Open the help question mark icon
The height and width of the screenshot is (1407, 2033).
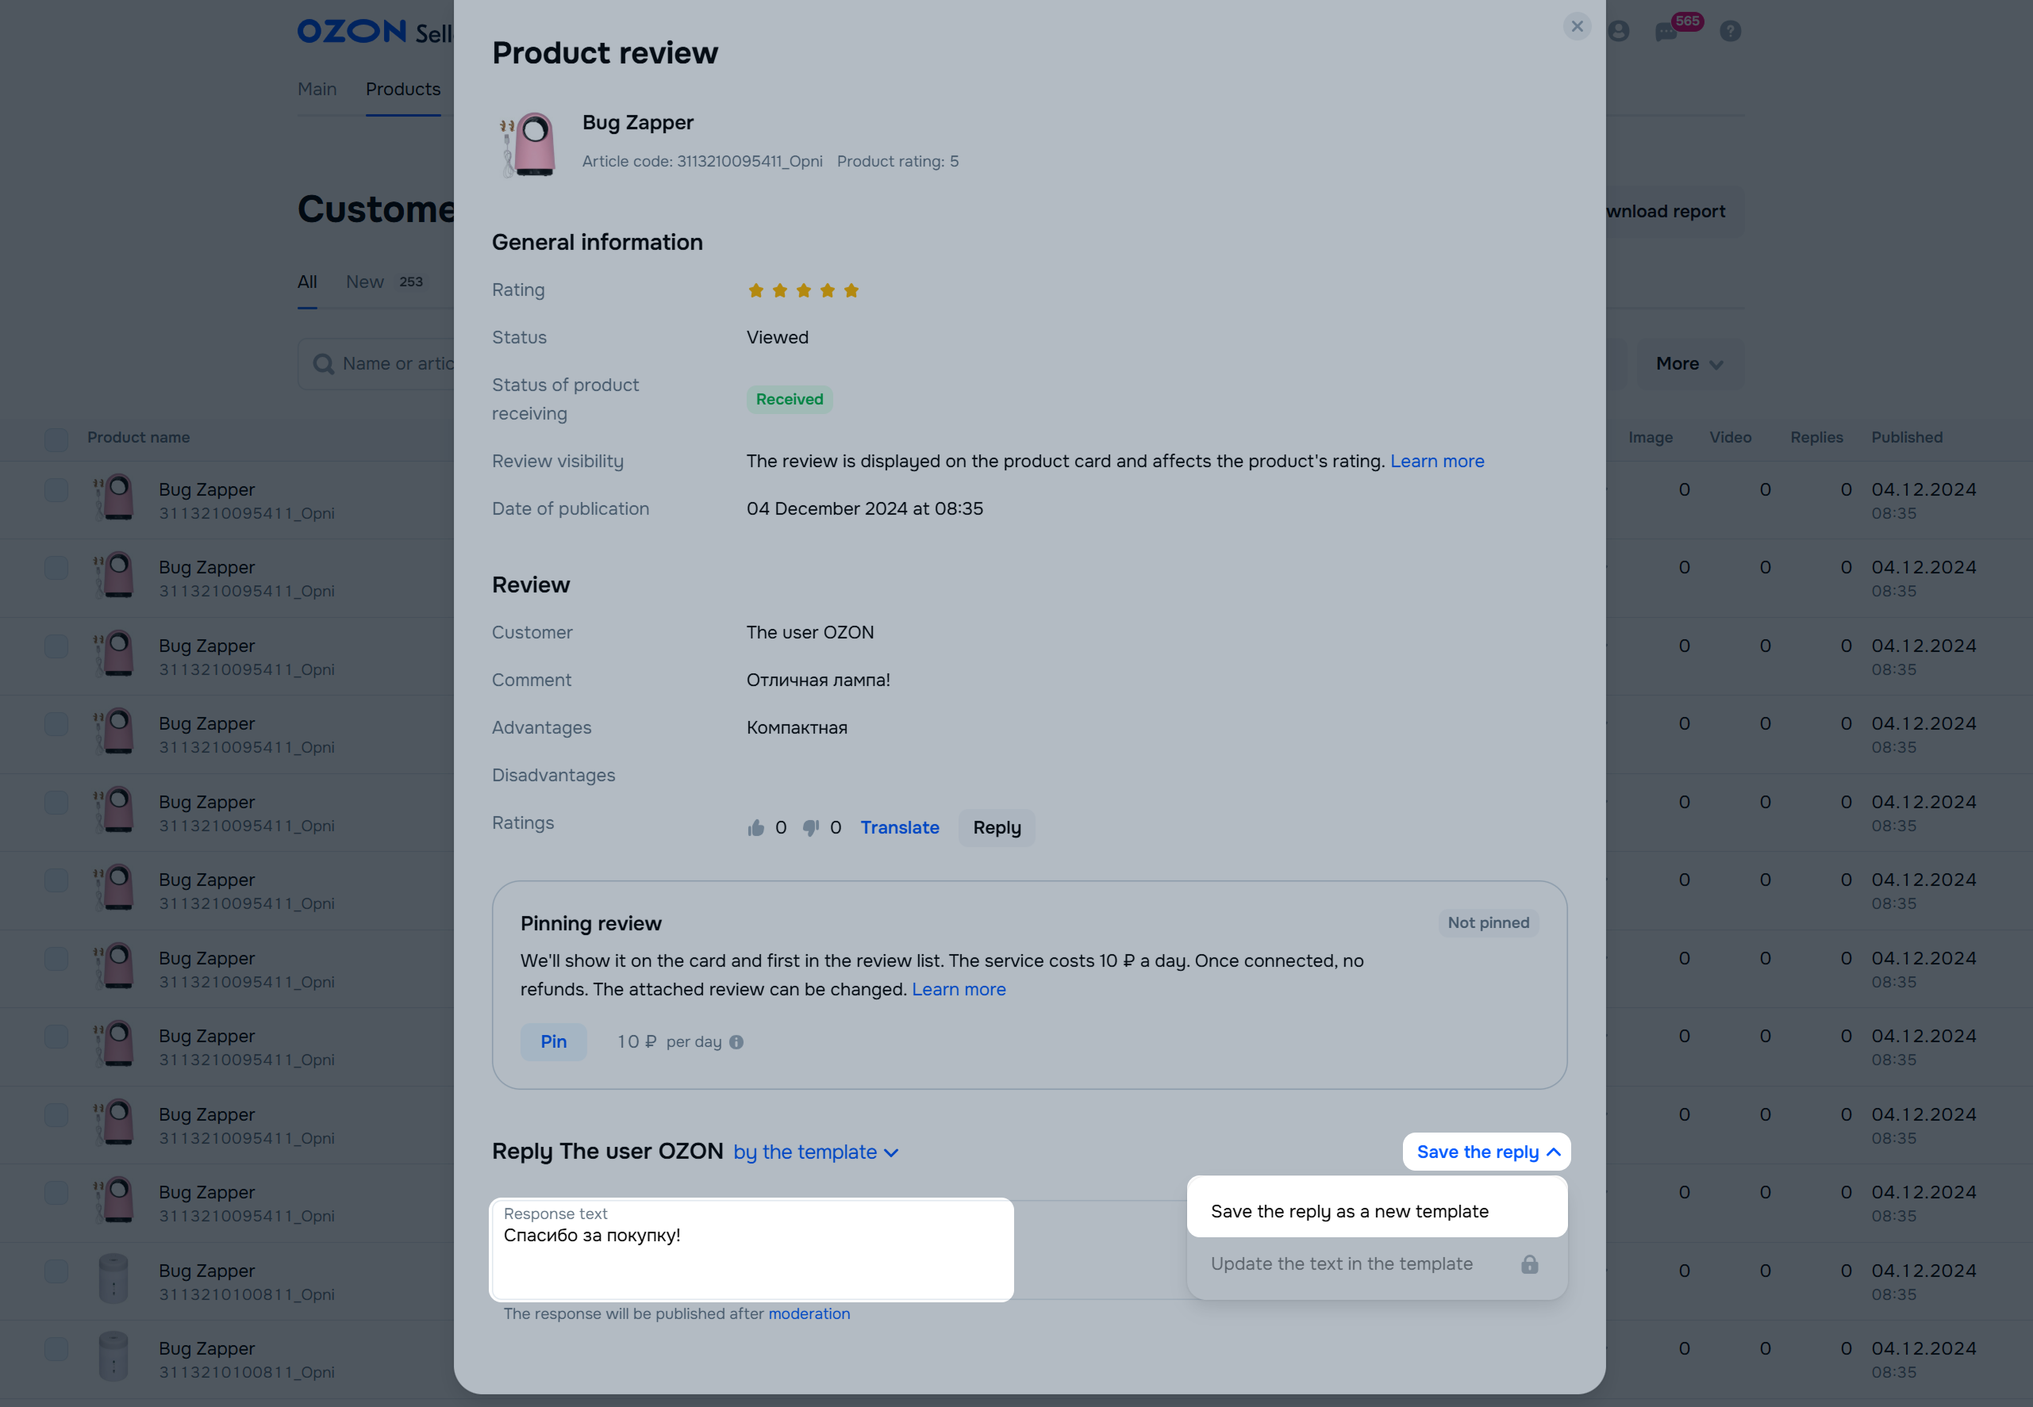[x=1731, y=32]
